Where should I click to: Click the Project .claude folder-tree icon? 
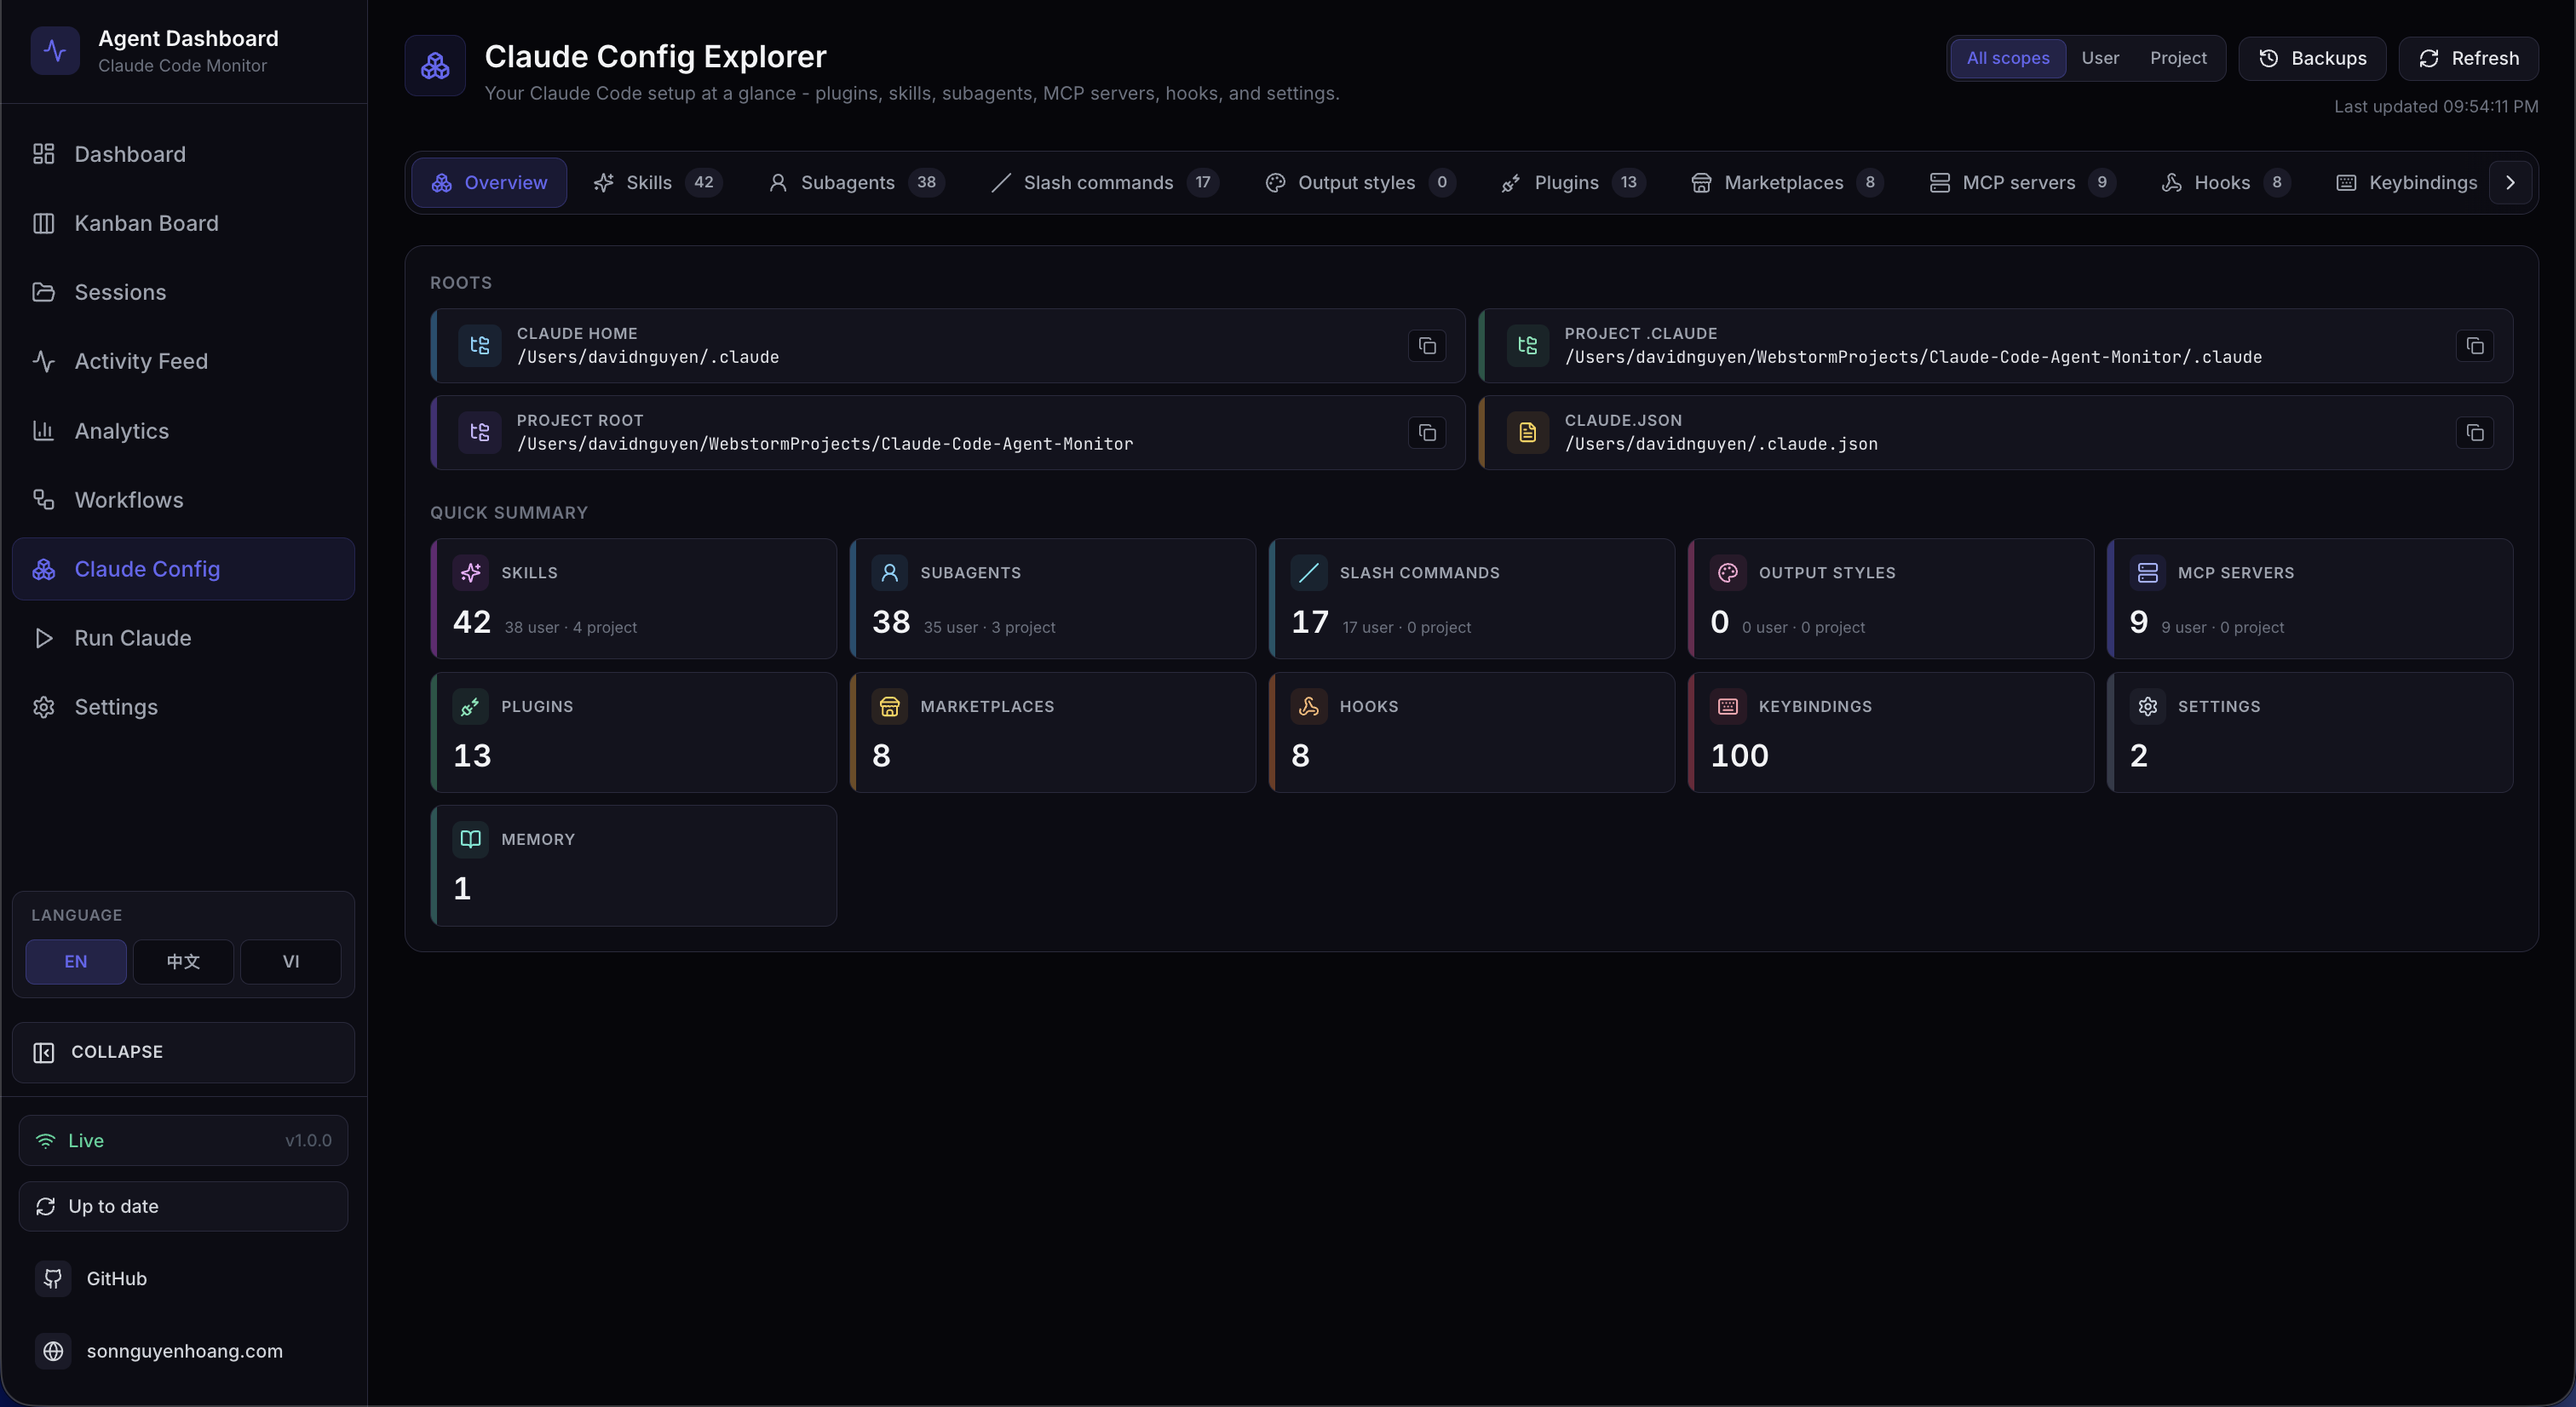click(1528, 346)
